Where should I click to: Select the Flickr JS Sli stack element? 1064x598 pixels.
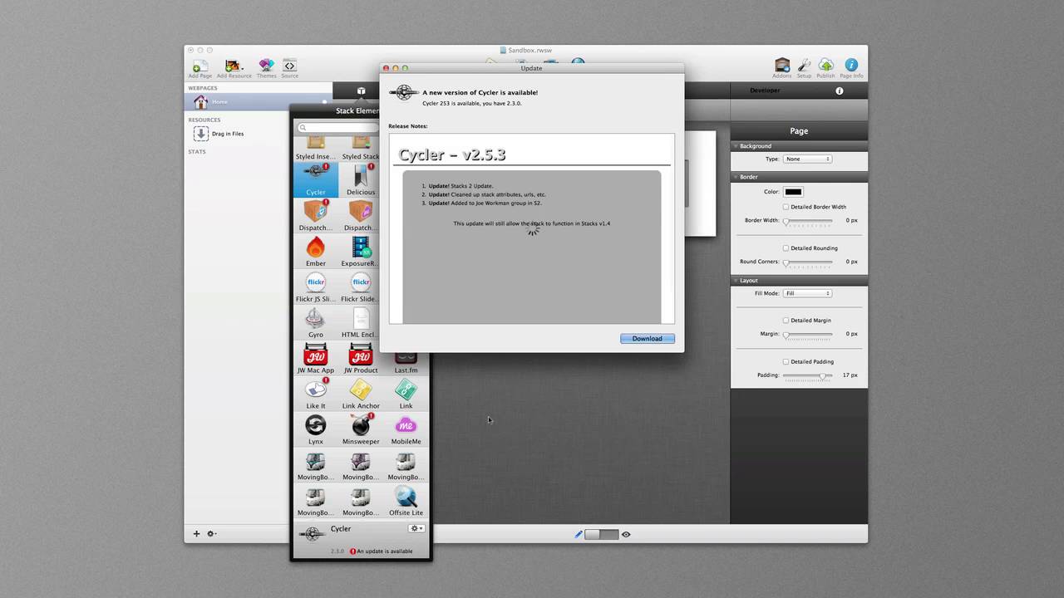coord(316,287)
